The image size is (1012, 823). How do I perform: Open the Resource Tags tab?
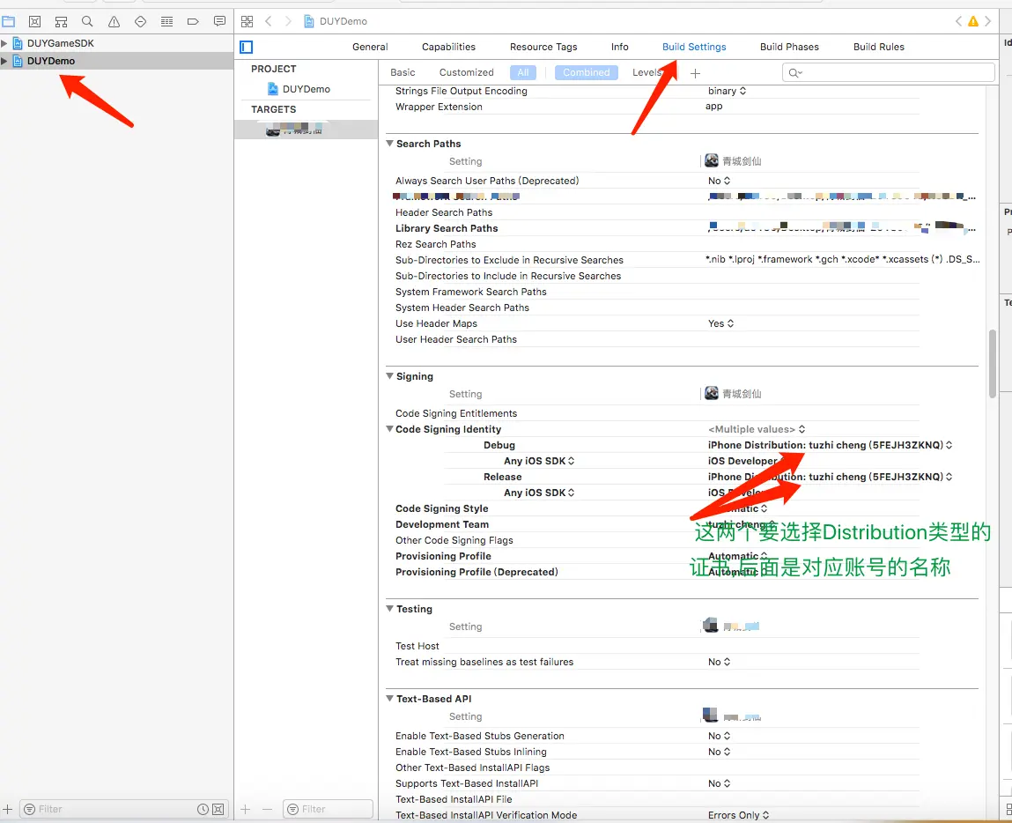[543, 47]
